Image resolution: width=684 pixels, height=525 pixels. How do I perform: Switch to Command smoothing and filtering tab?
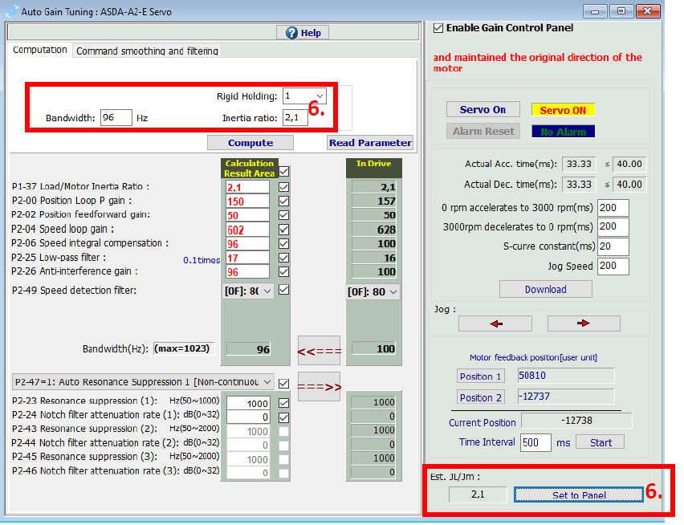click(147, 51)
